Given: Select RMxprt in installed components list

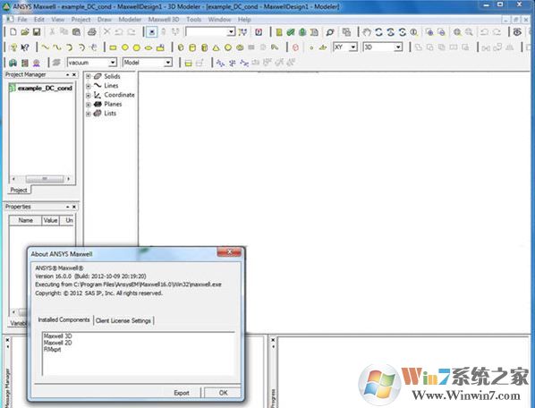Looking at the screenshot, I should pos(52,349).
